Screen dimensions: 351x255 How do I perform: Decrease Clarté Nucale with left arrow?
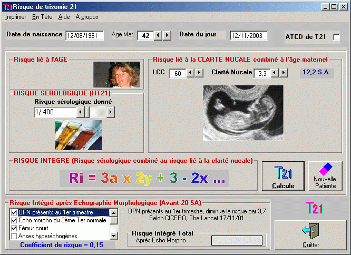coord(275,73)
